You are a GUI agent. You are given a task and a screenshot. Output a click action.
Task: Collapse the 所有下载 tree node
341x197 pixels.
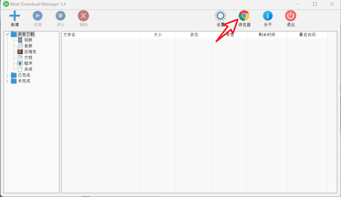[7, 34]
